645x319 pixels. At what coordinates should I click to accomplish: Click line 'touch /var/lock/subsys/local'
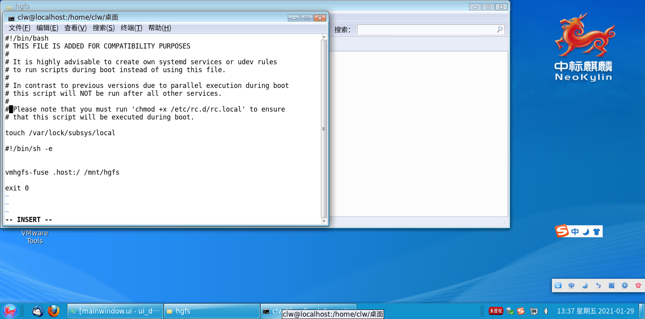tap(60, 133)
